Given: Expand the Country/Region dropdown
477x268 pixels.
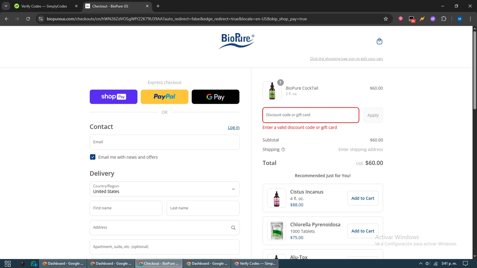Looking at the screenshot, I should click(x=164, y=189).
